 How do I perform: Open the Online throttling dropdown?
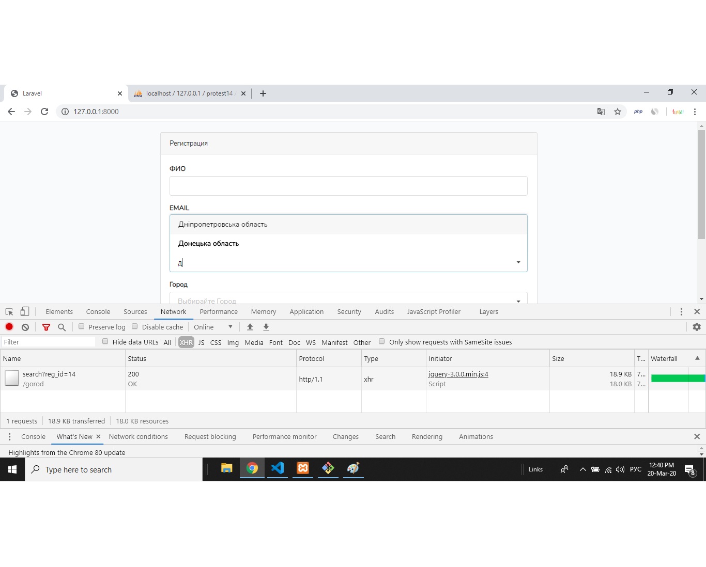point(213,327)
